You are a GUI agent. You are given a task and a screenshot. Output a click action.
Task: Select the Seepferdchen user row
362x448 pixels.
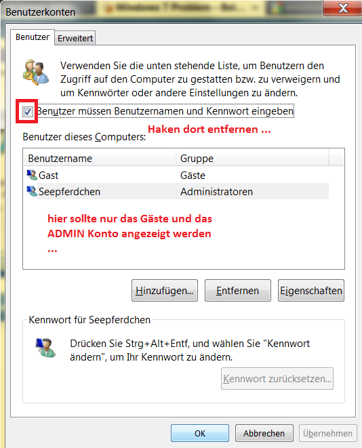point(177,192)
